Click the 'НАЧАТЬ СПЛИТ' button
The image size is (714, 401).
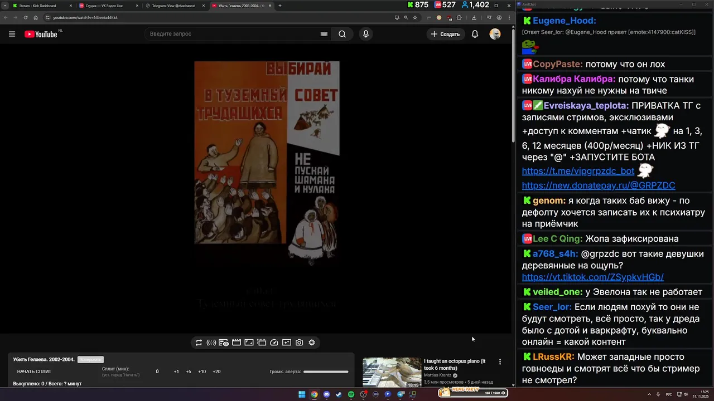(x=34, y=371)
